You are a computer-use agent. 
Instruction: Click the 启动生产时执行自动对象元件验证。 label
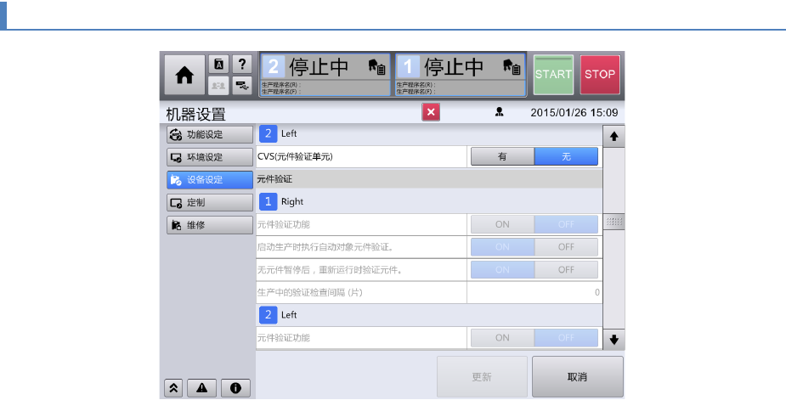tap(325, 247)
